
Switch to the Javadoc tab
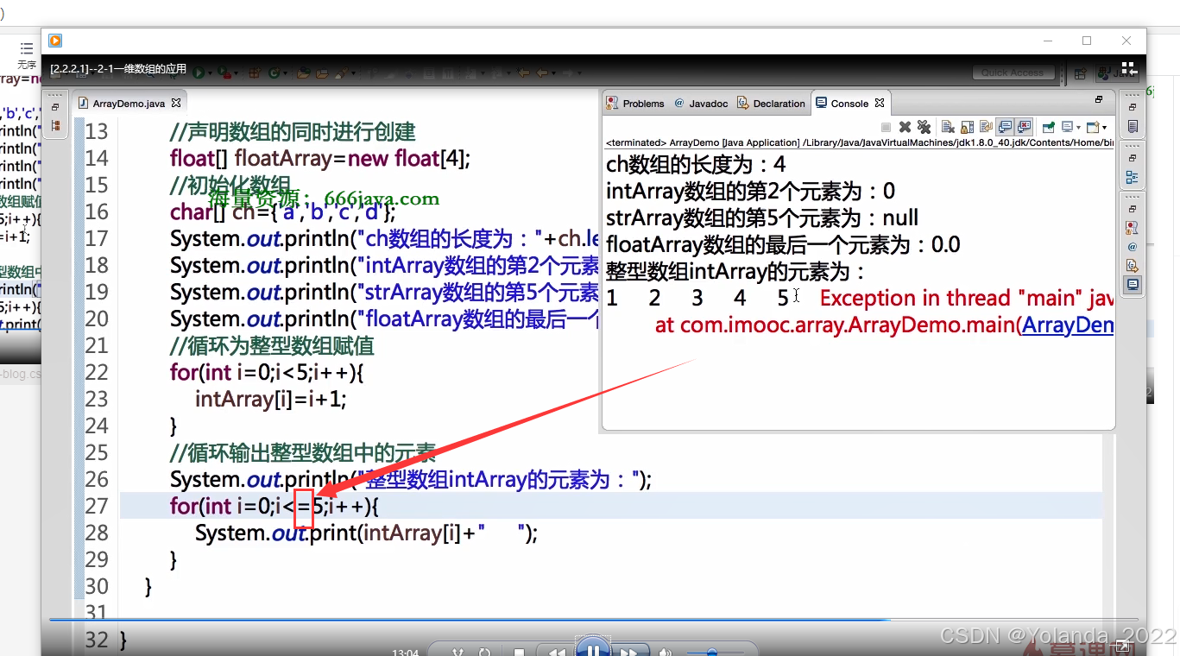tap(701, 103)
